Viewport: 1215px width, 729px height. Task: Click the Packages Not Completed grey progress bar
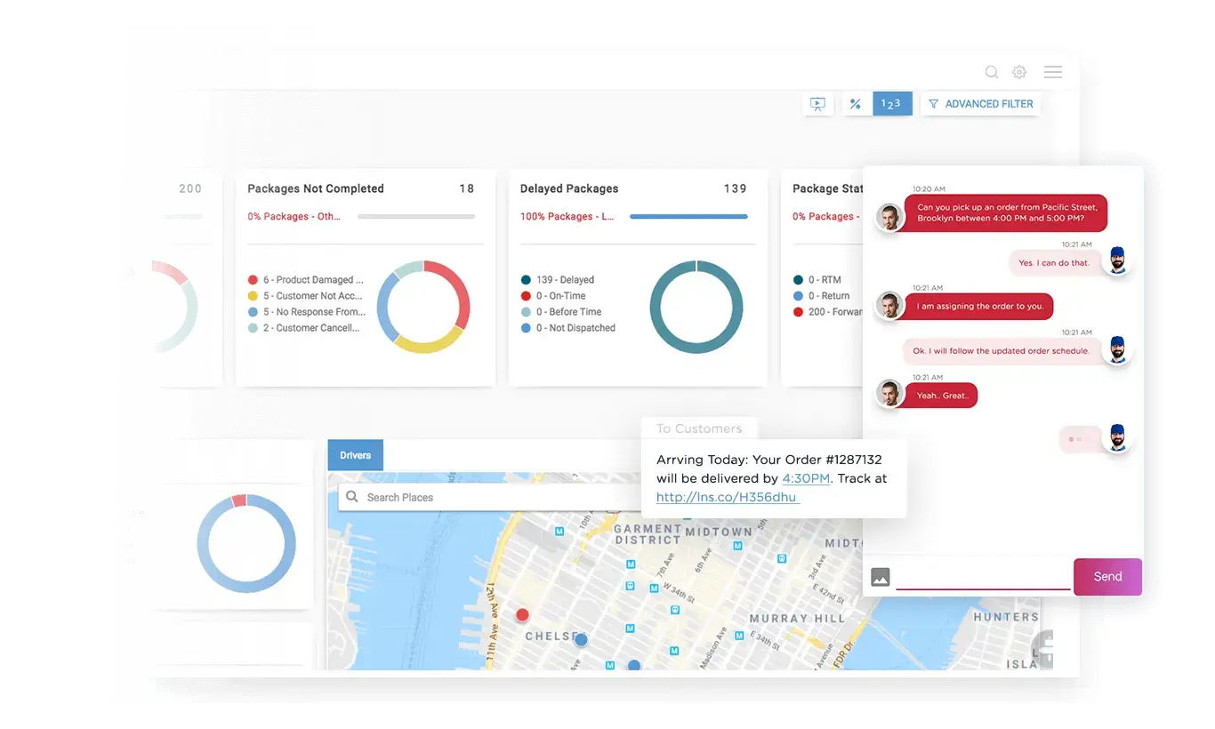[x=416, y=216]
